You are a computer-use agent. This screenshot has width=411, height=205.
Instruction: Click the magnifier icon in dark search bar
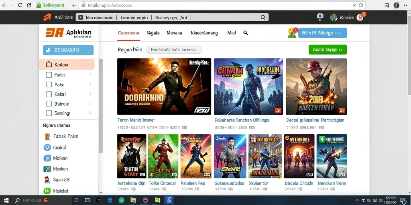tap(262, 18)
